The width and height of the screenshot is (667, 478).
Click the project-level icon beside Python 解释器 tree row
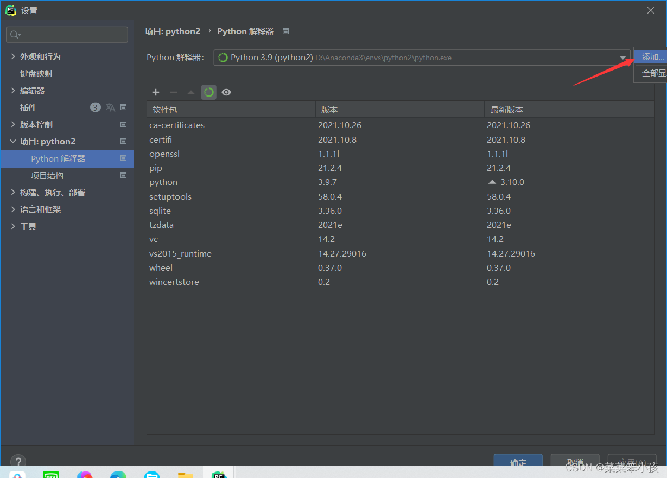123,158
